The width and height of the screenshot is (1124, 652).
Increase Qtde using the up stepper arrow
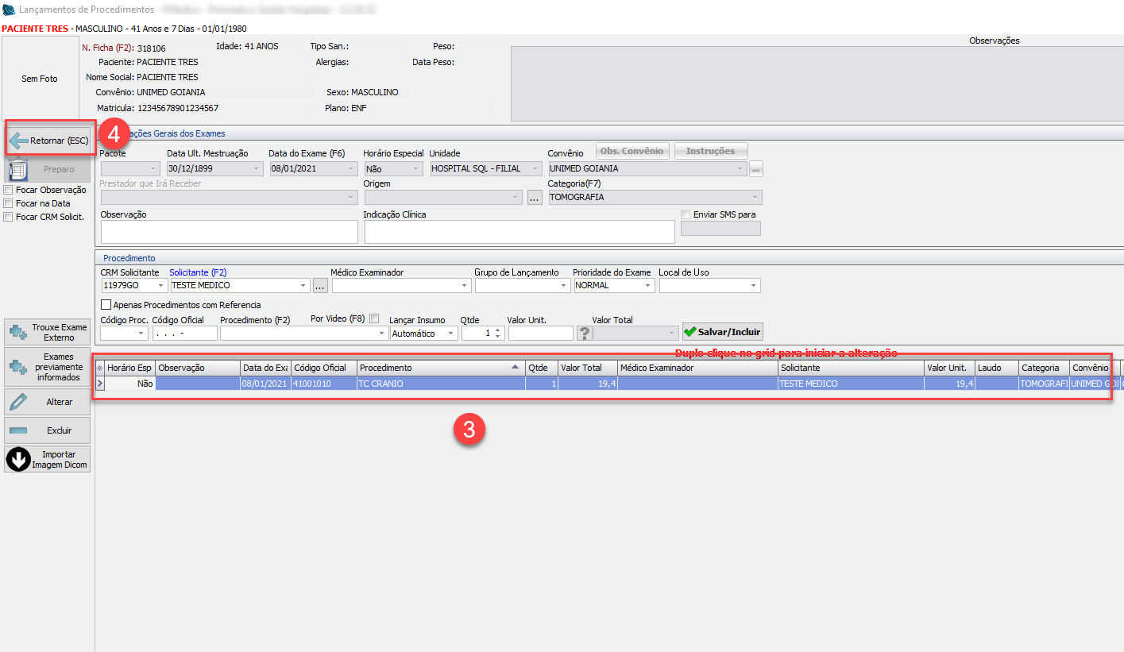coord(498,330)
